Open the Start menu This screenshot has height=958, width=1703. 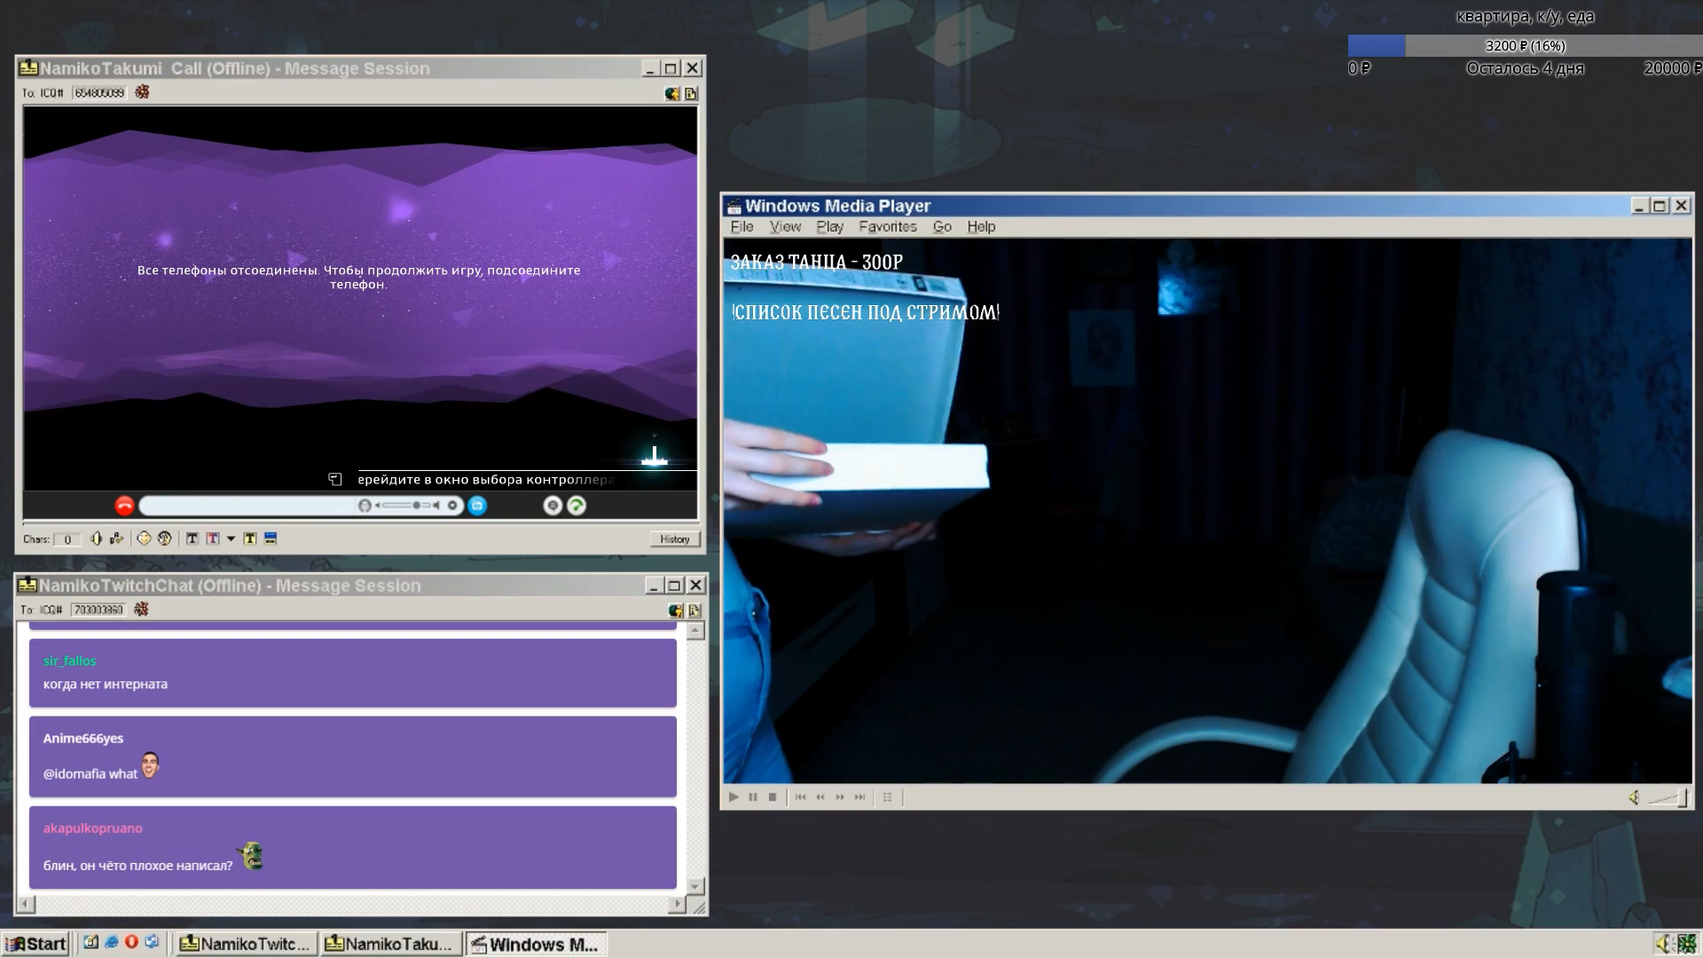click(35, 944)
